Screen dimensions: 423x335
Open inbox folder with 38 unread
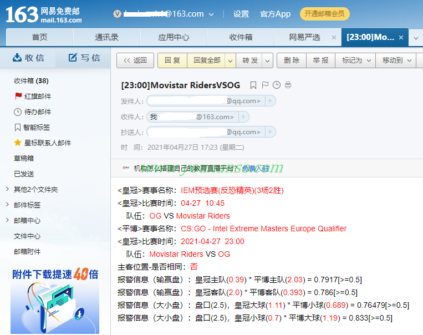pyautogui.click(x=31, y=81)
